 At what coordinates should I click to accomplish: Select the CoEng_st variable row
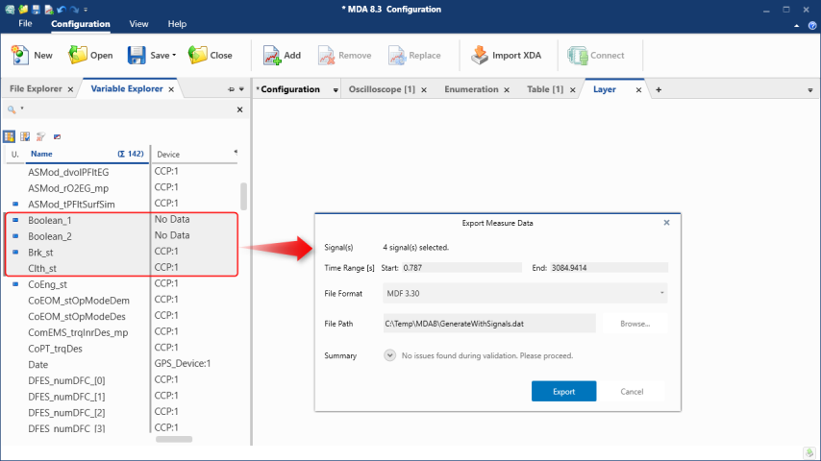pyautogui.click(x=48, y=284)
